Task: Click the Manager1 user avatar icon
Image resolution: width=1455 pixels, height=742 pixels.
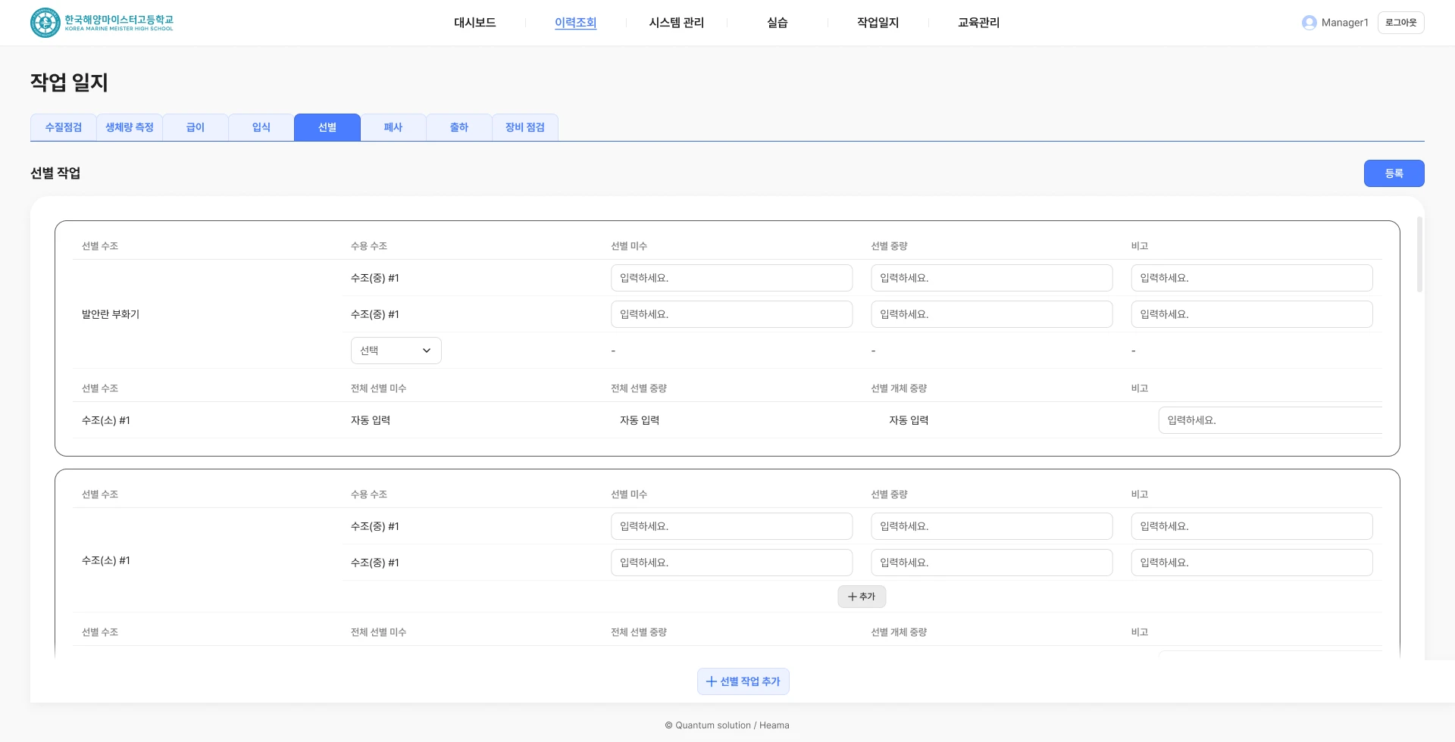Action: [x=1309, y=23]
